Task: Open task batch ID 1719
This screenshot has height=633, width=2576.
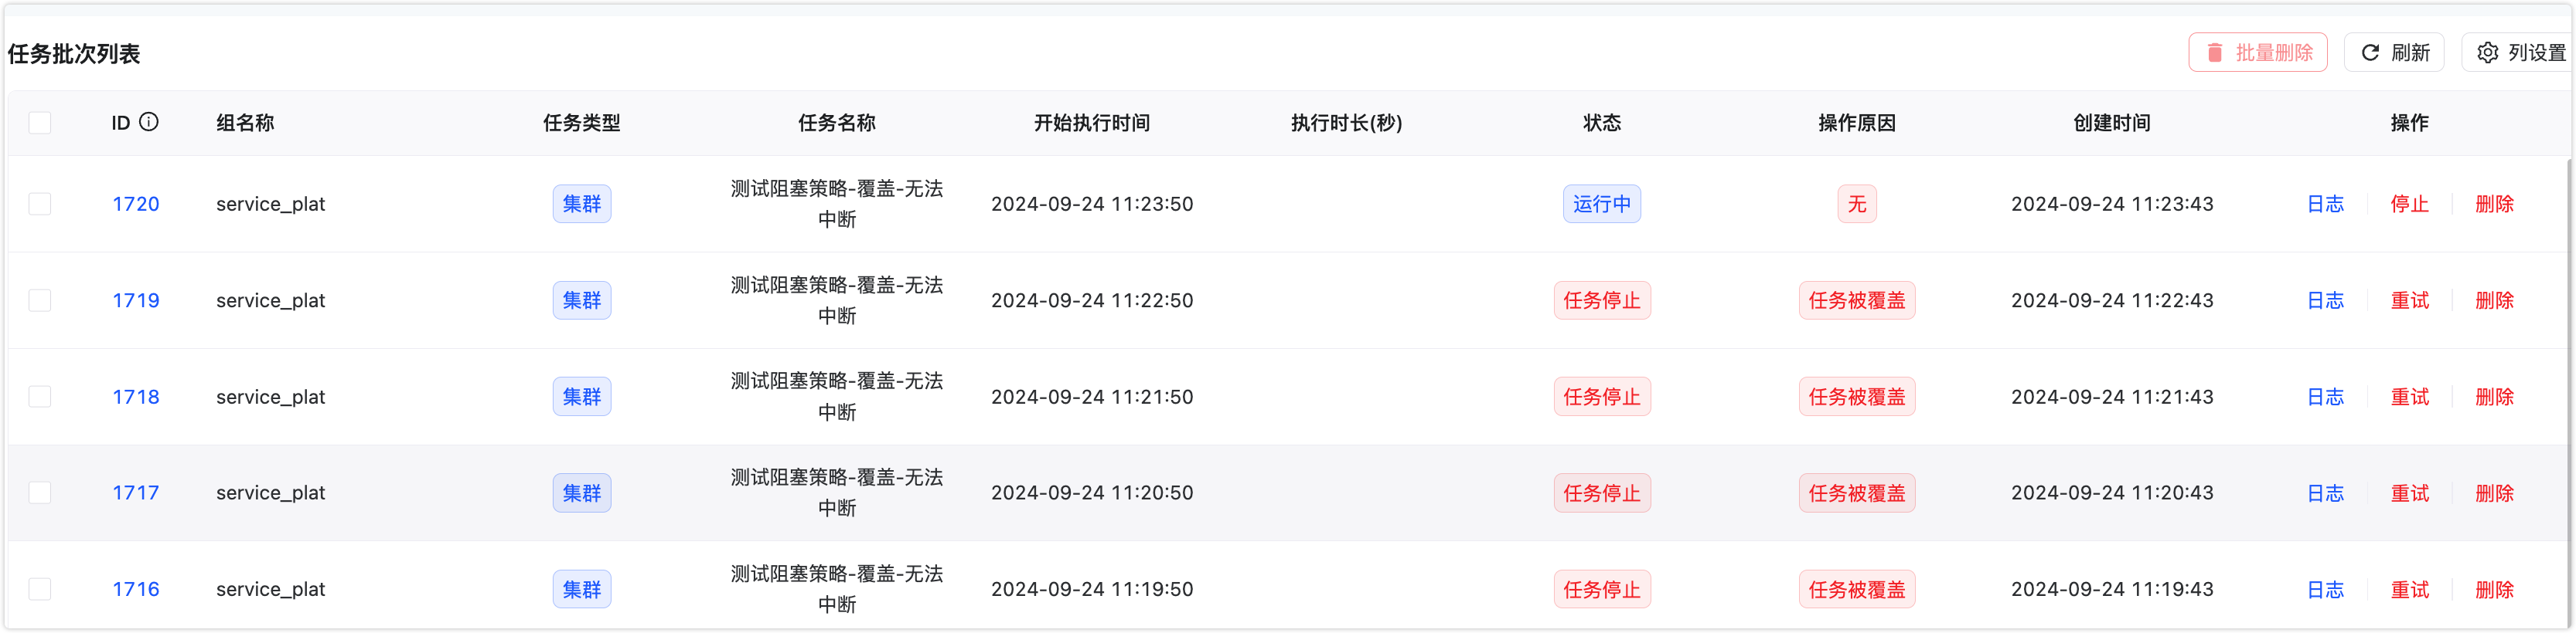Action: pyautogui.click(x=136, y=300)
